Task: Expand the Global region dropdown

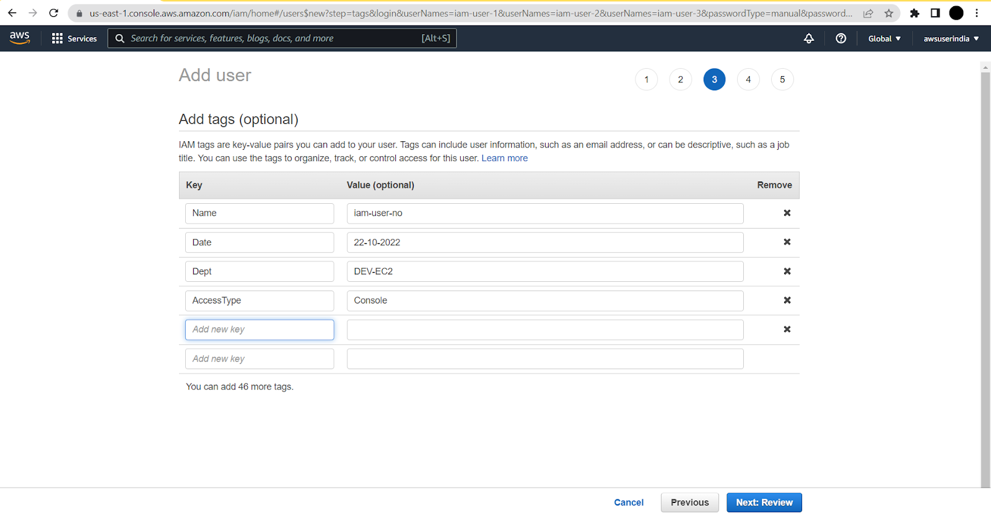Action: point(884,38)
